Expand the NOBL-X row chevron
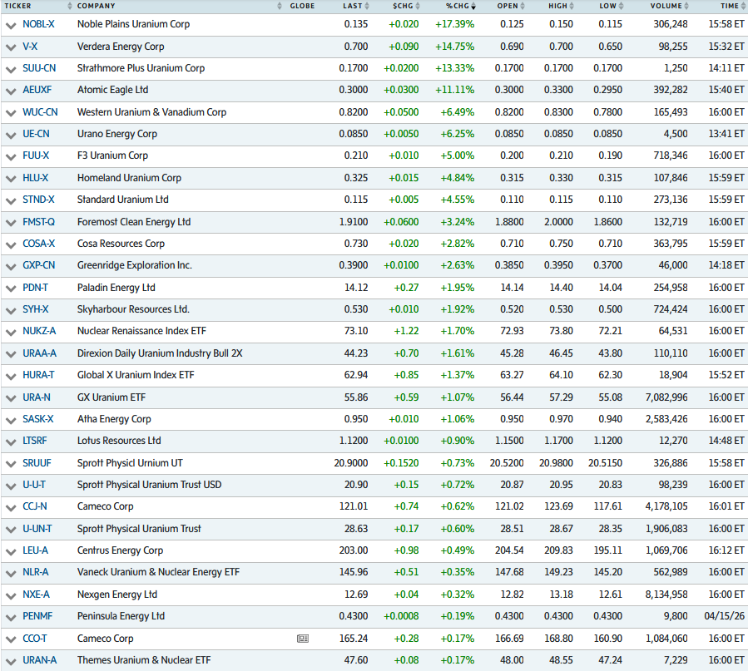Image resolution: width=748 pixels, height=671 pixels. 11,25
